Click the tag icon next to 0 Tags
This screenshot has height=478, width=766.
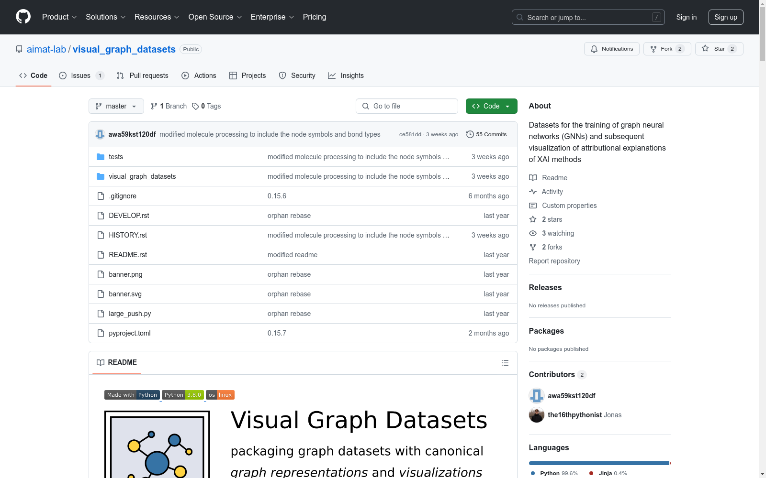[195, 106]
